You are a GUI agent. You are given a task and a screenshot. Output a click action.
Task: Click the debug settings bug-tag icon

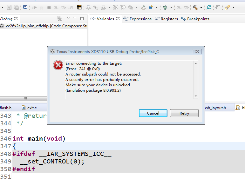(x=96, y=7)
